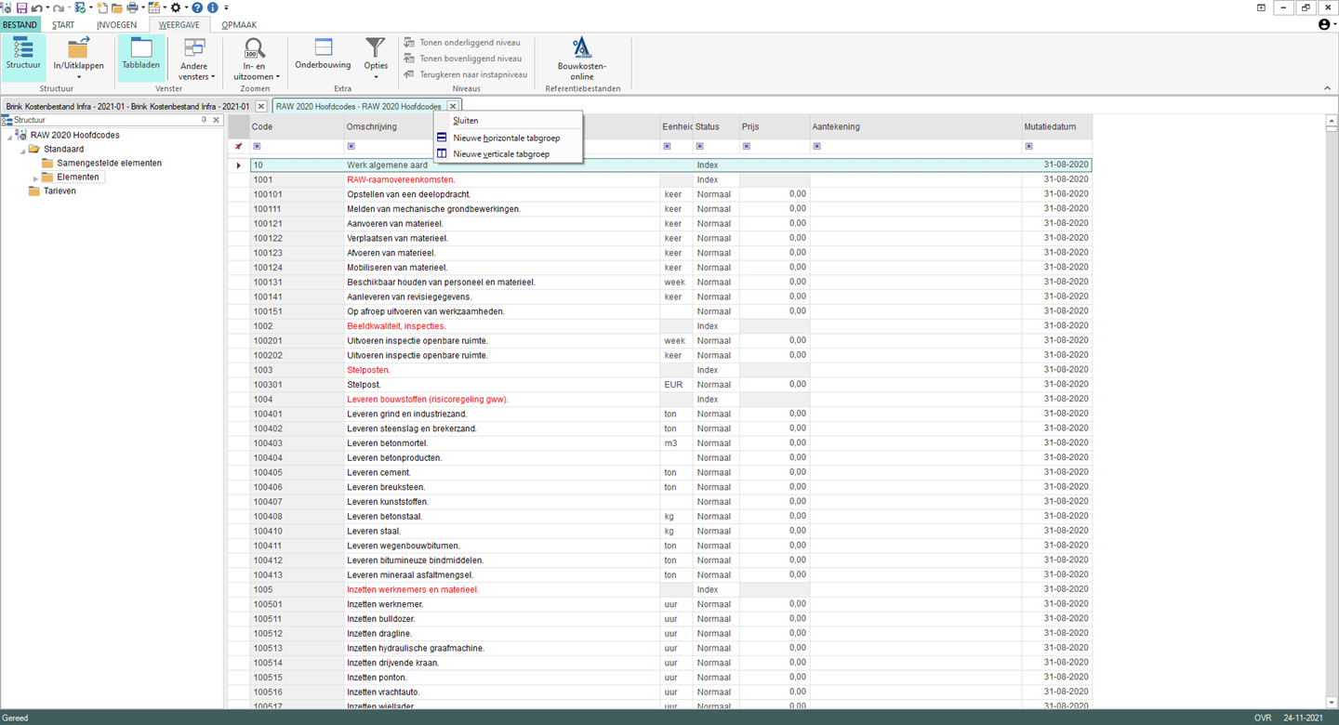Sort by the Prijs column header
Viewport: 1339px width, 725px height.
coord(774,126)
